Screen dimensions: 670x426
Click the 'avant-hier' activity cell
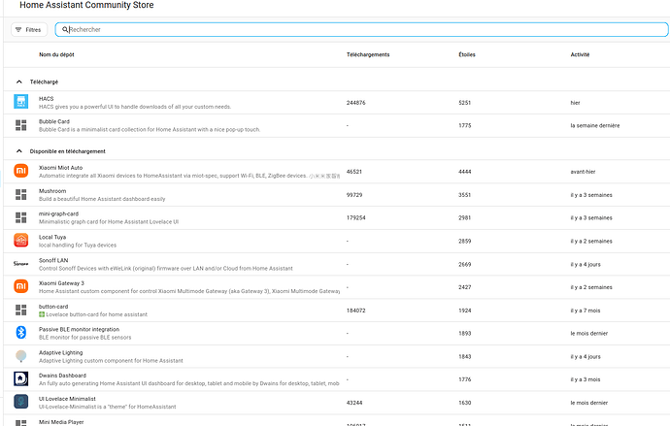583,172
